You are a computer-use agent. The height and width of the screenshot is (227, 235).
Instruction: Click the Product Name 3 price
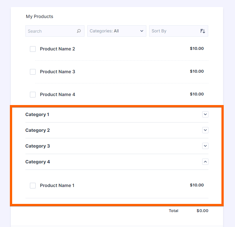click(197, 71)
